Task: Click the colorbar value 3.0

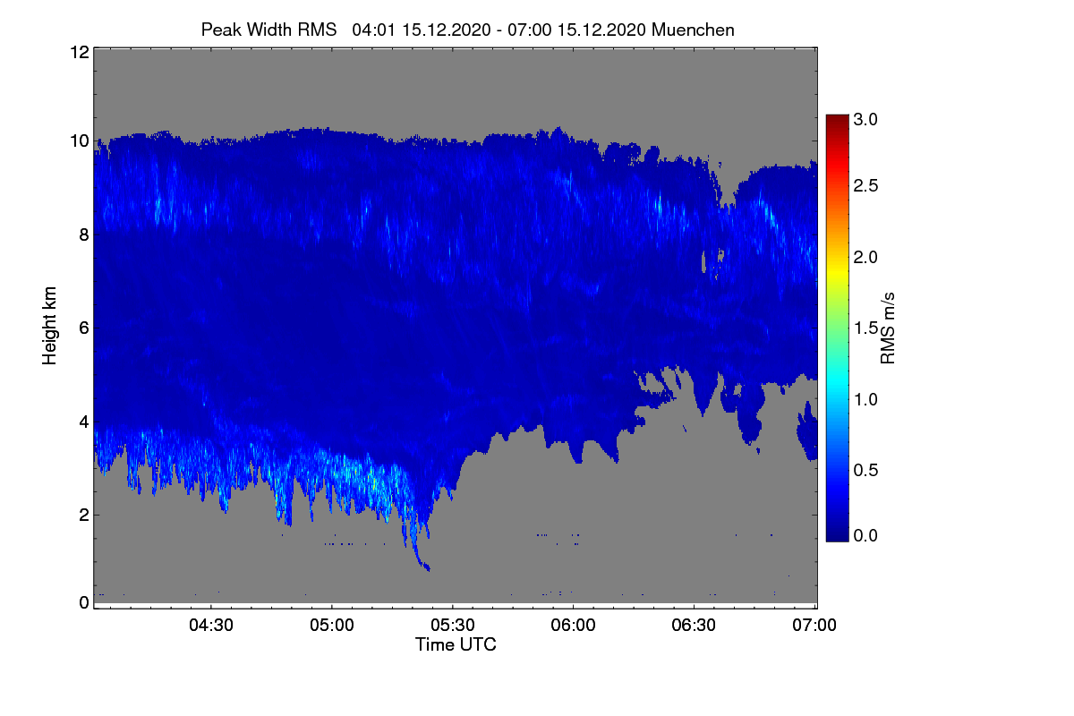Action: point(867,119)
